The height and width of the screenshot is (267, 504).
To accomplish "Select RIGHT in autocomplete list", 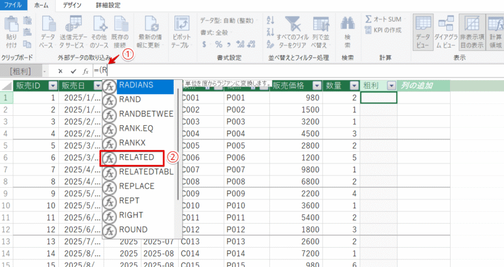I will [x=138, y=216].
